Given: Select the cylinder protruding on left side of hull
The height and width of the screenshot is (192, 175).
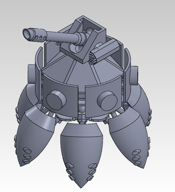Looking at the screenshot, I should pos(32,74).
